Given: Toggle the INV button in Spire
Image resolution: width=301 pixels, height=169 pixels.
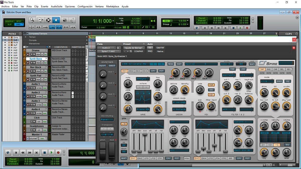Looking at the screenshot, I should click(211, 90).
